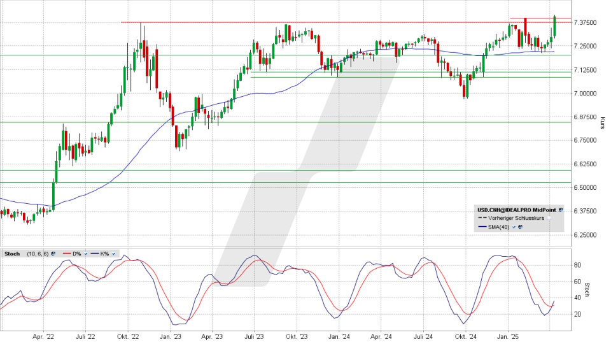The image size is (611, 344).
Task: Click the 6.25000 price axis label
Action: pos(586,235)
